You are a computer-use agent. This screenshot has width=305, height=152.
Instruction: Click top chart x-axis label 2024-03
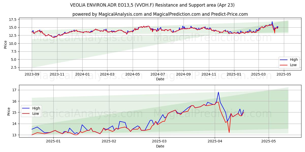pyautogui.click(x=107, y=74)
